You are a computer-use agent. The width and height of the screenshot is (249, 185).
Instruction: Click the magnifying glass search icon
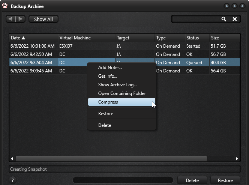(x=224, y=19)
